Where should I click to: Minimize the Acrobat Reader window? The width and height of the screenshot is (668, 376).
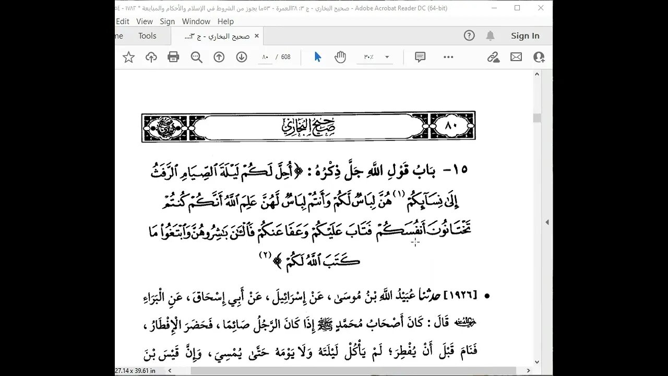[493, 8]
